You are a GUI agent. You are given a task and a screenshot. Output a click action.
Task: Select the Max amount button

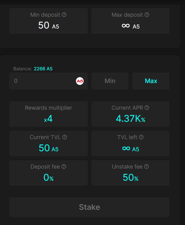coord(151,81)
